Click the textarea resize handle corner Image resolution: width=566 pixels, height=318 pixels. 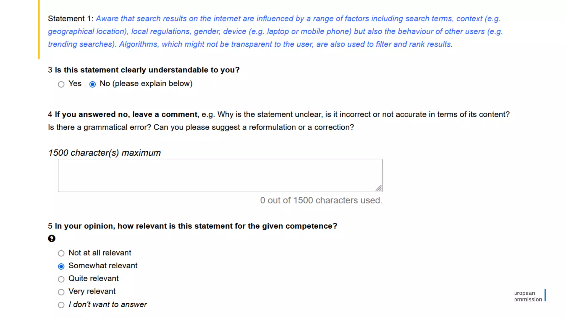pyautogui.click(x=379, y=188)
